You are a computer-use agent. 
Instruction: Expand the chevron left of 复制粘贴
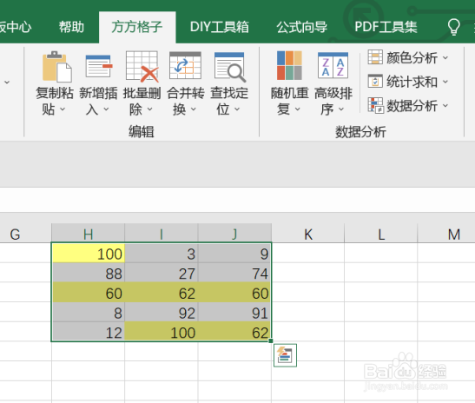click(7, 83)
